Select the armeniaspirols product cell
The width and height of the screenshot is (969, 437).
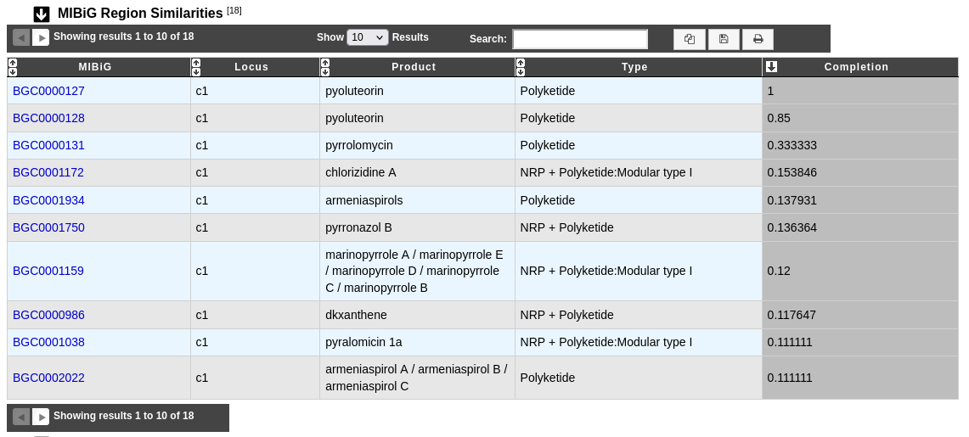click(x=417, y=200)
